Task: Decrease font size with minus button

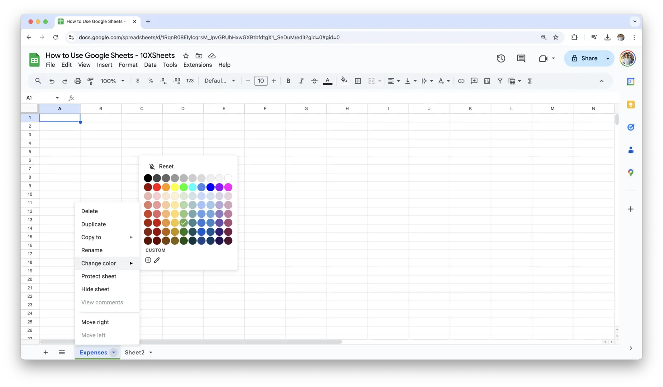Action: pos(248,81)
